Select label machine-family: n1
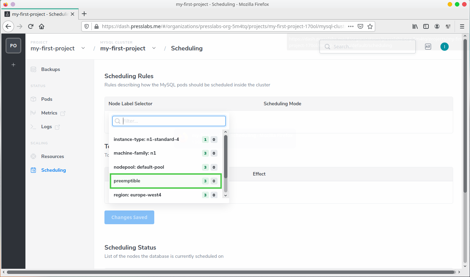The width and height of the screenshot is (470, 277). tap(166, 153)
